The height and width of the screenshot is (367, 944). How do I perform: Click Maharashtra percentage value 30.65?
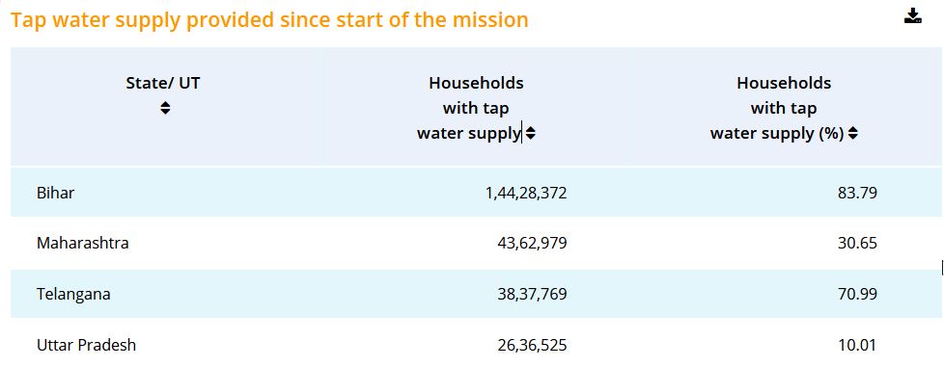(x=857, y=244)
